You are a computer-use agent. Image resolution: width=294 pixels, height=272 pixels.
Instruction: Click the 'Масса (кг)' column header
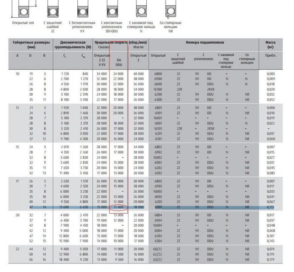pos(270,45)
